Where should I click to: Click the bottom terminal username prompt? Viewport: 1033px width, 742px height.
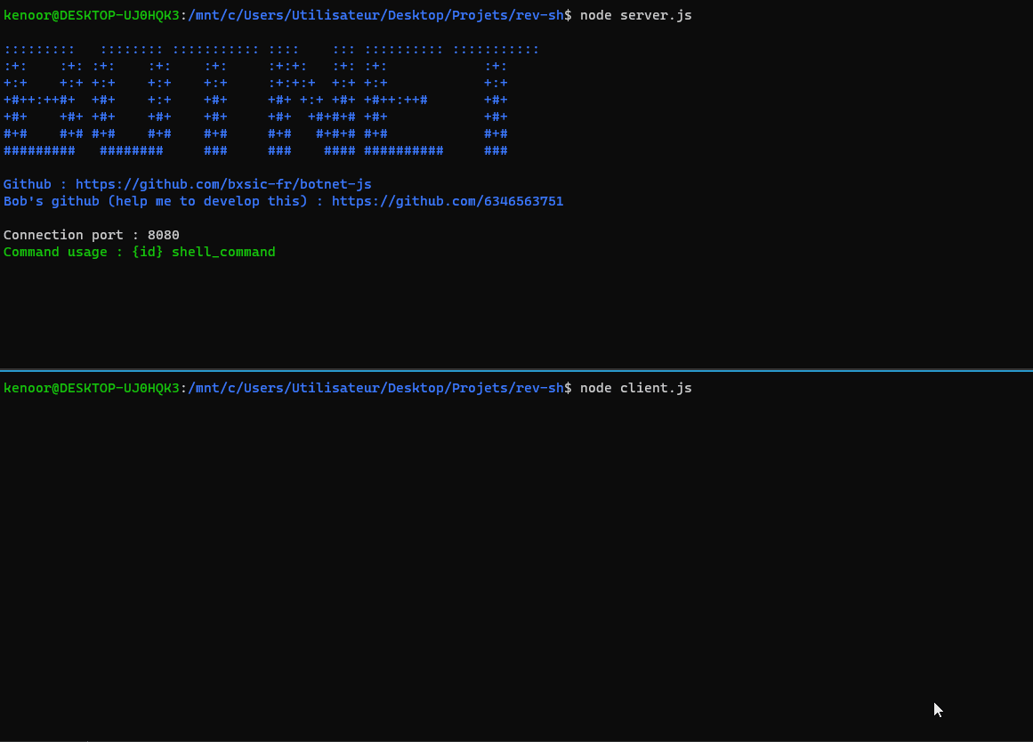pyautogui.click(x=89, y=388)
